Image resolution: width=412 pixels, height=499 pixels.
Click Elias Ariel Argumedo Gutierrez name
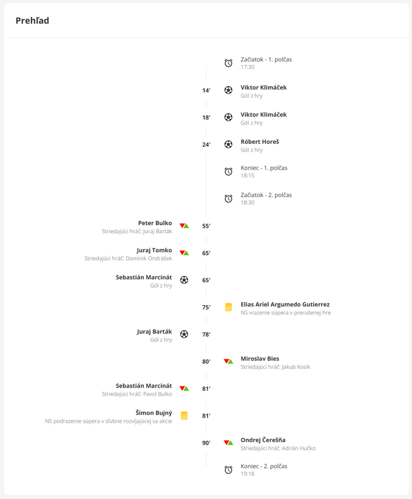pos(285,304)
